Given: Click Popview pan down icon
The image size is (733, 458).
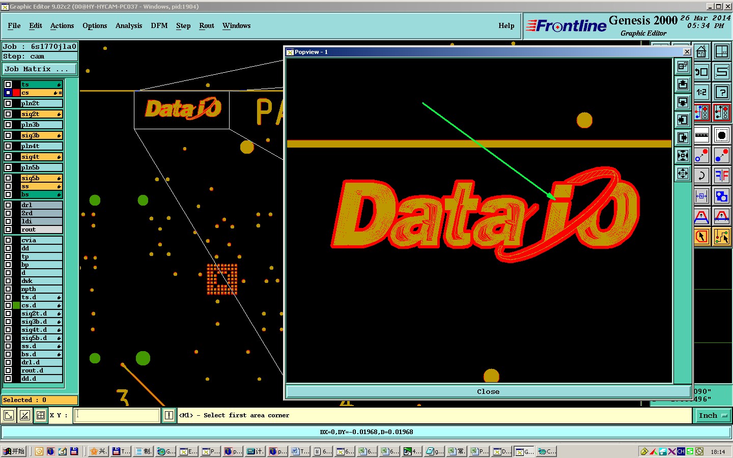Looking at the screenshot, I should [x=683, y=102].
